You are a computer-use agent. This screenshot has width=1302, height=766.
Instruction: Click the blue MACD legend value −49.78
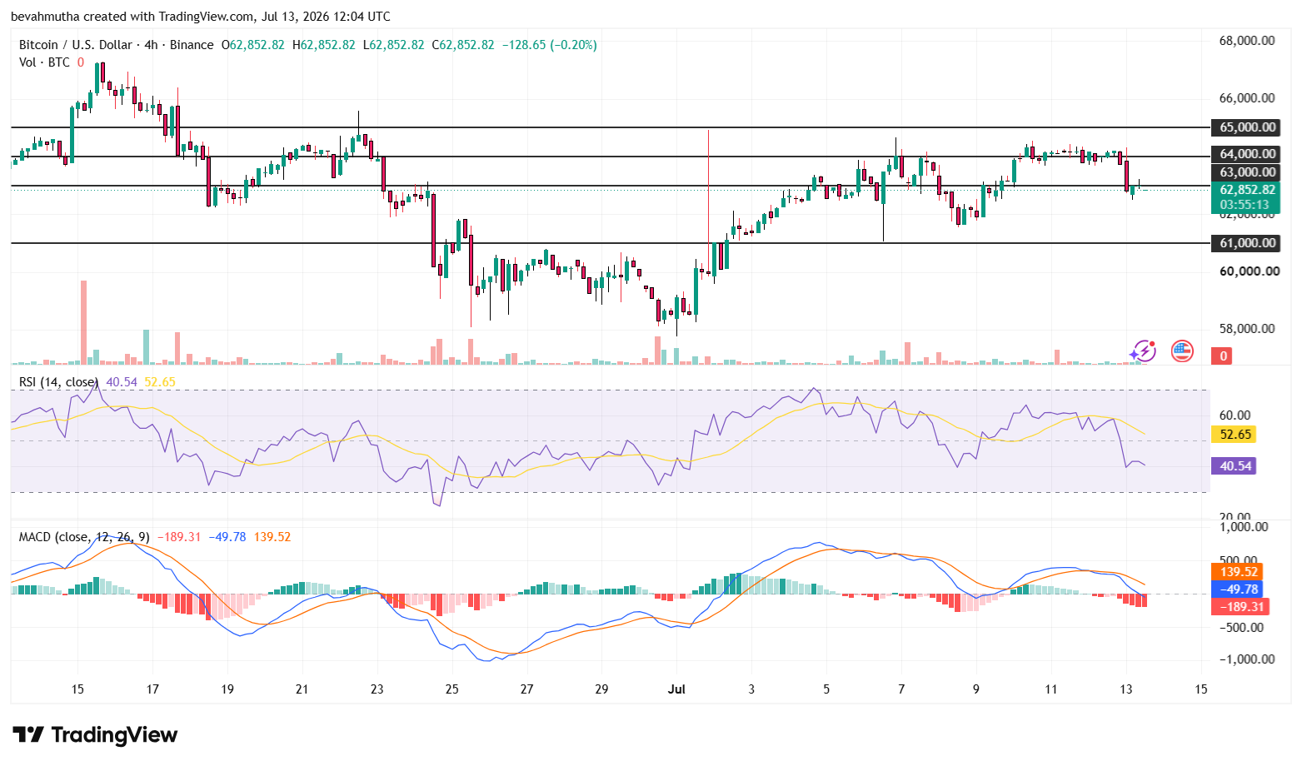click(x=227, y=537)
